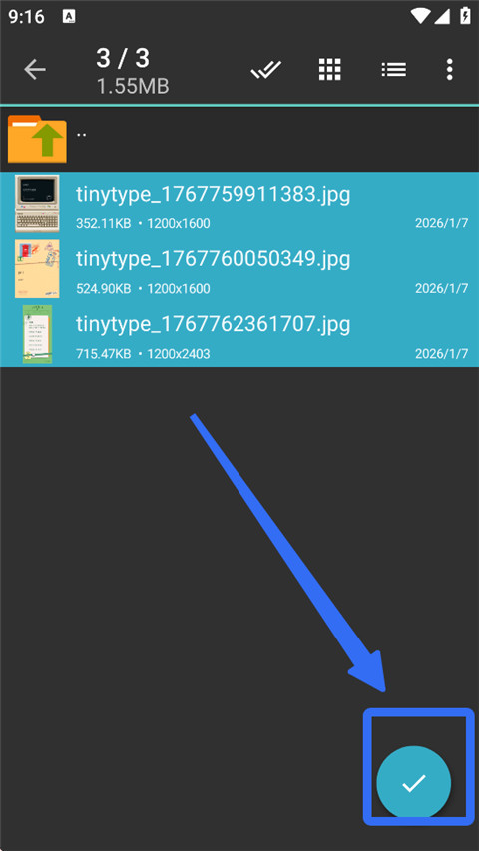Tap the ".." parent directory entry
This screenshot has height=851, width=479.
pyautogui.click(x=239, y=139)
